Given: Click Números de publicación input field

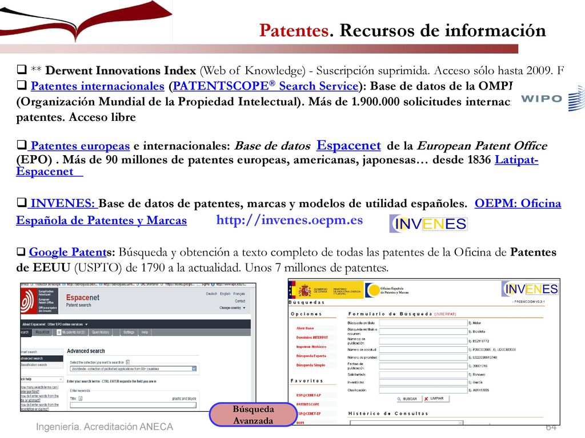Looking at the screenshot, I should point(423,341).
